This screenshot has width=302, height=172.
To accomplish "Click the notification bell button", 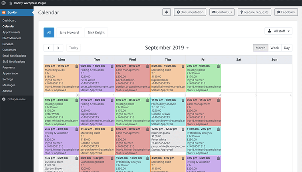I will tap(167, 12).
